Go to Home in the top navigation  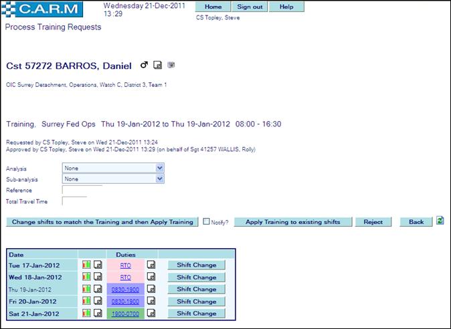click(x=213, y=7)
